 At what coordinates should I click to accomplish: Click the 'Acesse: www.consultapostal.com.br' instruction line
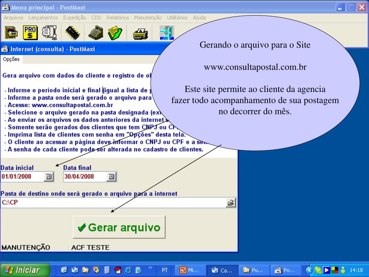[x=60, y=105]
